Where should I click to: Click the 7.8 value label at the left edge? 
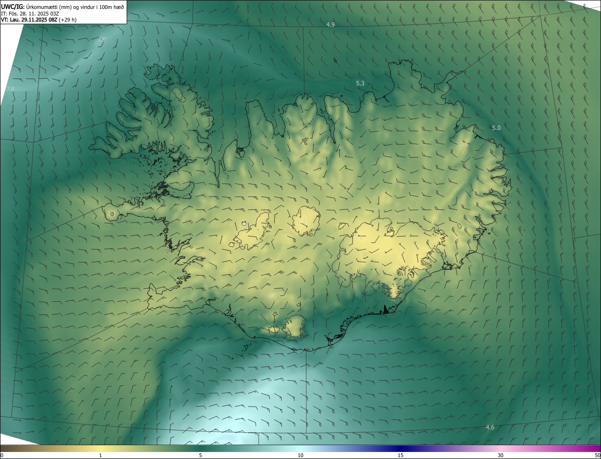10,89
